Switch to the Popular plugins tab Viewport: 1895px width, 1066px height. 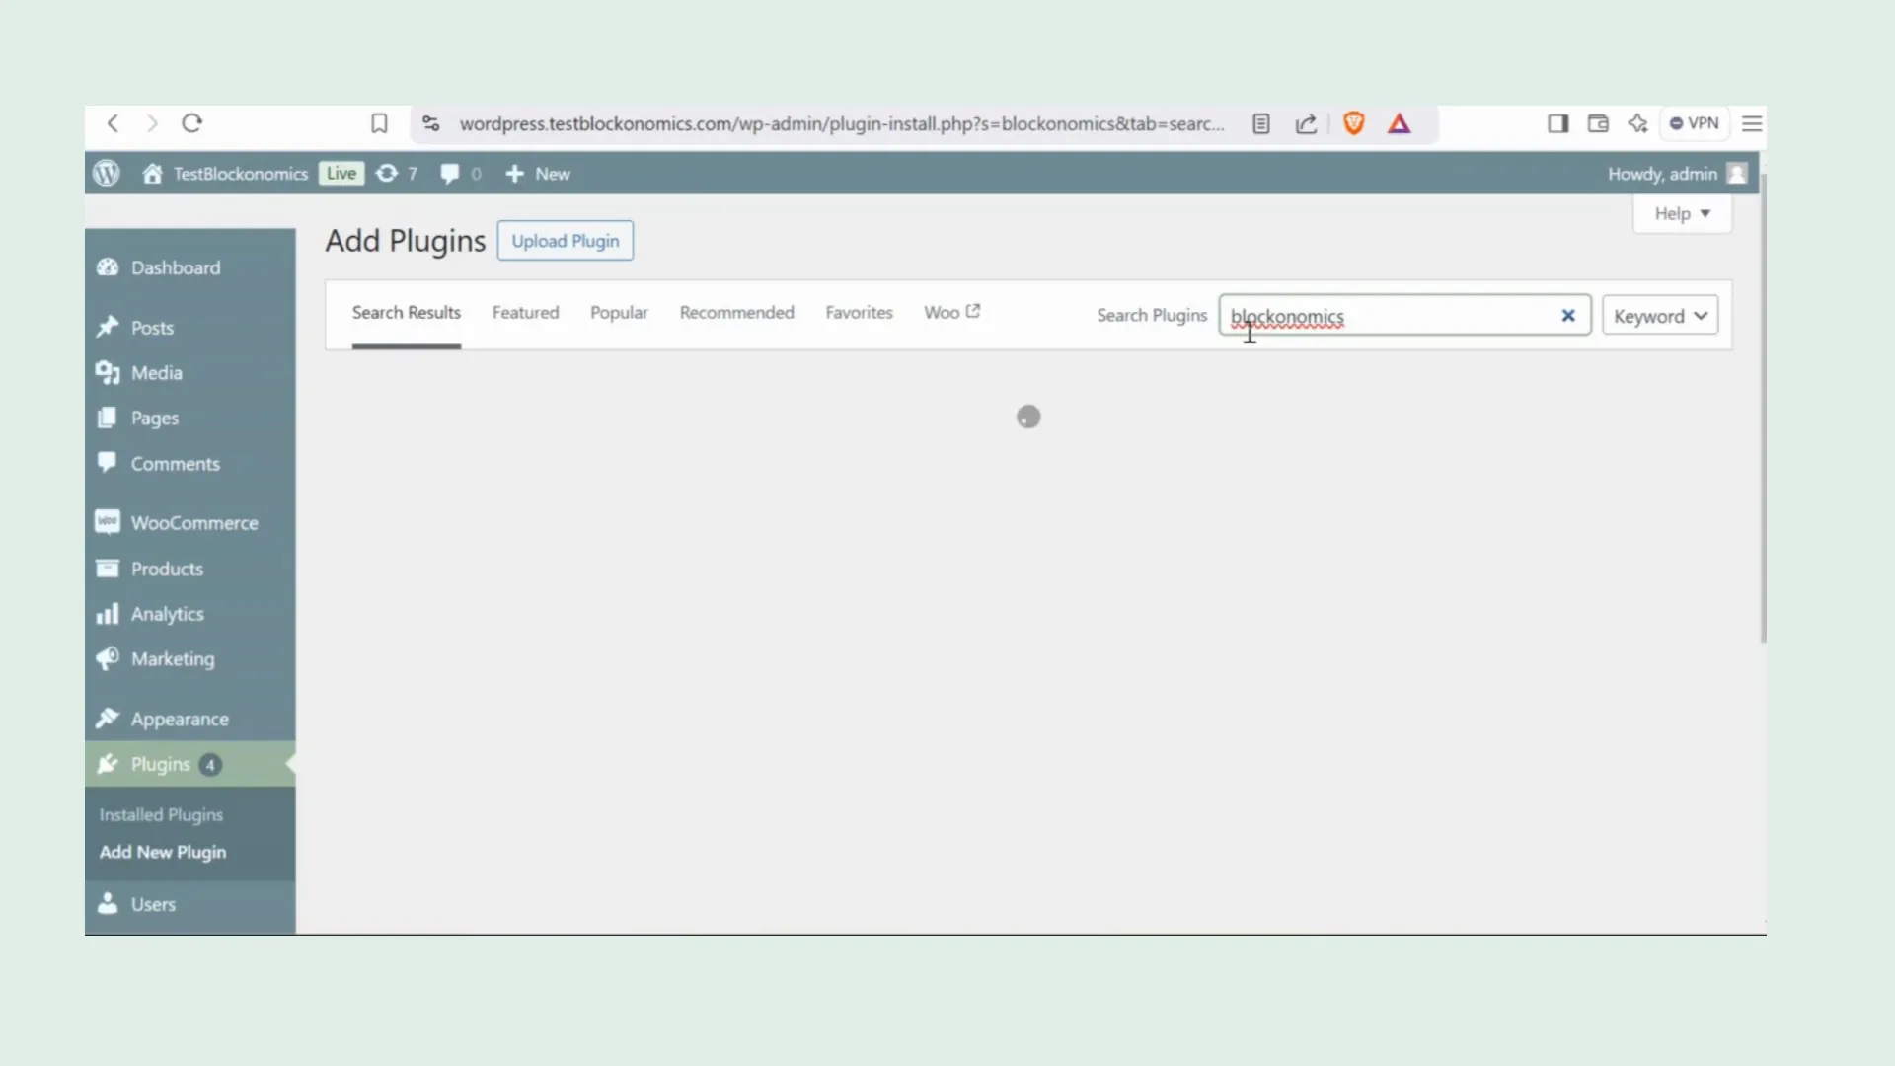pos(620,312)
